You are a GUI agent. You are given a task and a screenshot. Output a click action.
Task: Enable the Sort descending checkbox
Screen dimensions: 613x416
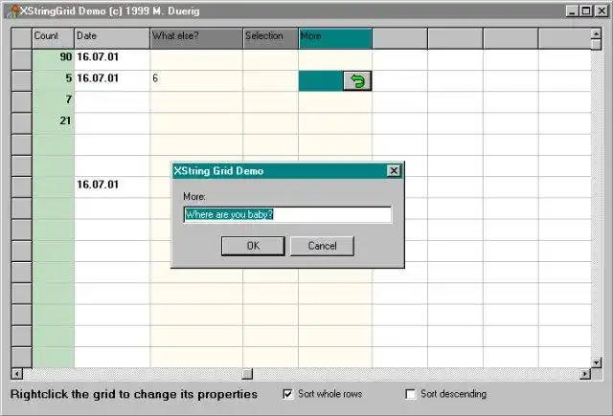click(411, 394)
